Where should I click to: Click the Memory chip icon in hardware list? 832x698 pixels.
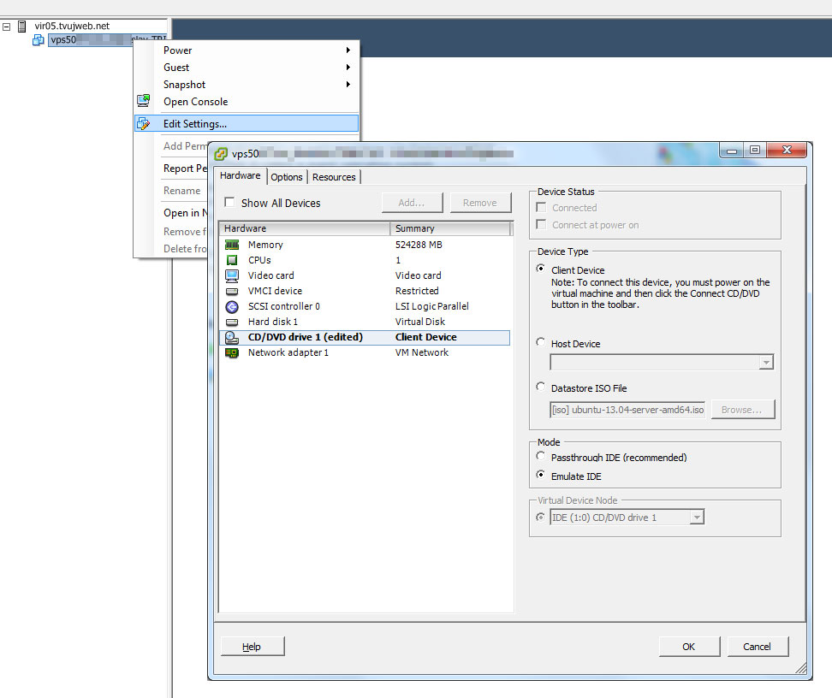pyautogui.click(x=231, y=245)
